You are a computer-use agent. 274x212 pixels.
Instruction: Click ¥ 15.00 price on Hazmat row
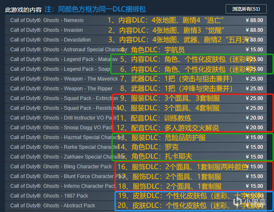(x=254, y=137)
